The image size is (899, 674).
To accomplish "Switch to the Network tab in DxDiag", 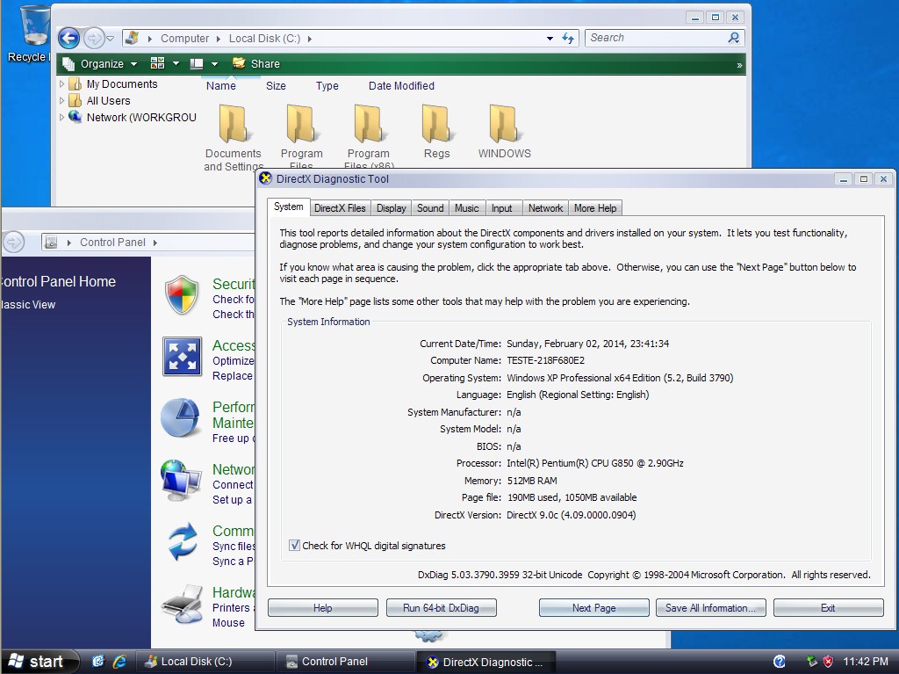I will point(546,208).
